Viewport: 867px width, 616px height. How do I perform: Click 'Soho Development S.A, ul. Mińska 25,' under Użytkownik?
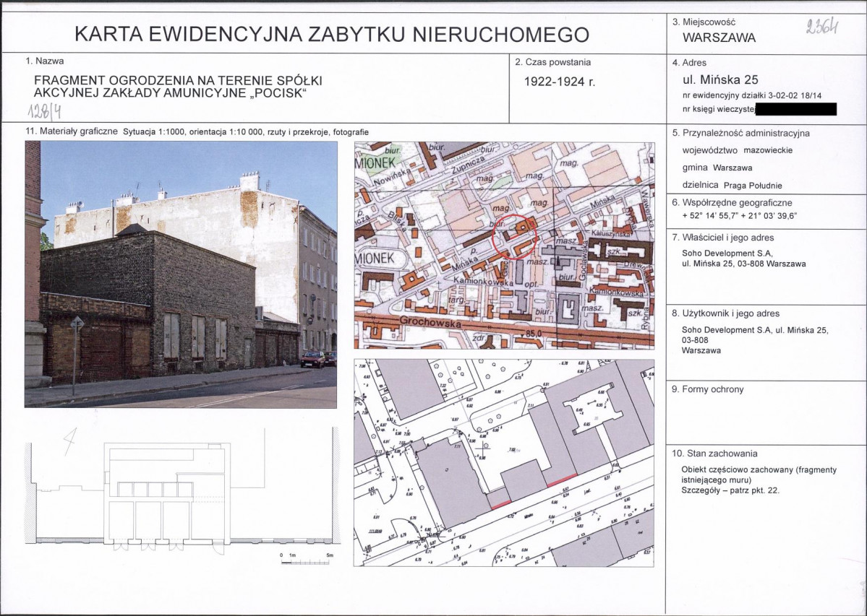click(x=755, y=330)
